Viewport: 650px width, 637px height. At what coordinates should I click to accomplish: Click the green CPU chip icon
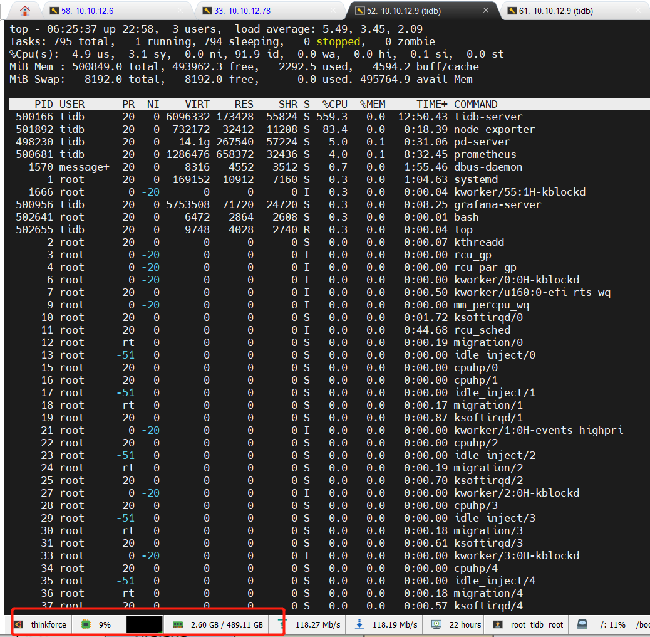[86, 624]
